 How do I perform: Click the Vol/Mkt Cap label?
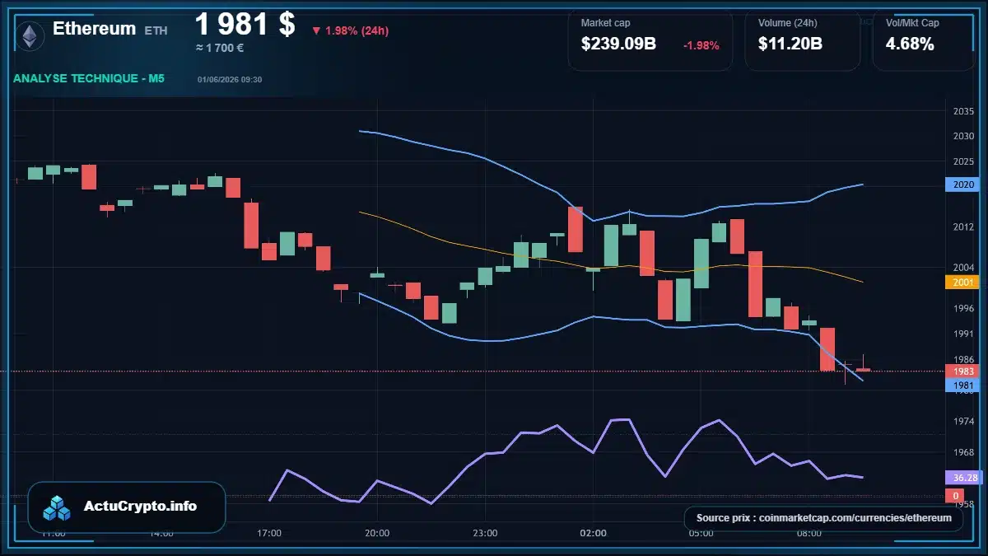pos(912,23)
